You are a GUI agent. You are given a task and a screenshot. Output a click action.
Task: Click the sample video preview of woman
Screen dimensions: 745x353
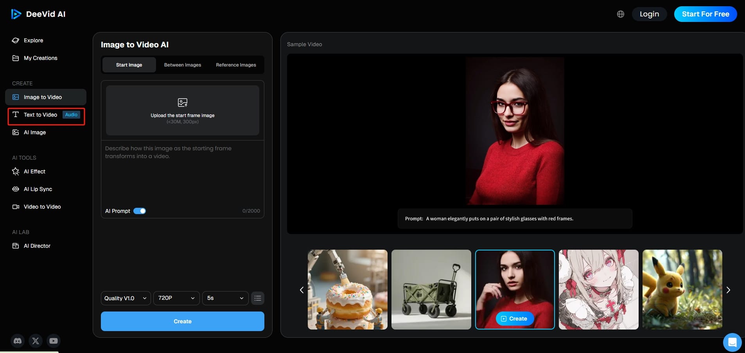coord(515,131)
